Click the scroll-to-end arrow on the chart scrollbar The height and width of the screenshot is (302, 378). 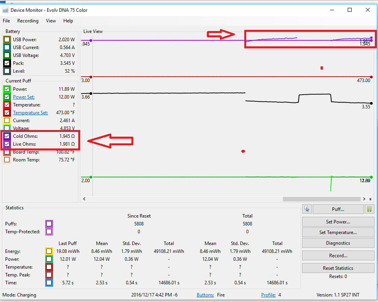coord(370,199)
